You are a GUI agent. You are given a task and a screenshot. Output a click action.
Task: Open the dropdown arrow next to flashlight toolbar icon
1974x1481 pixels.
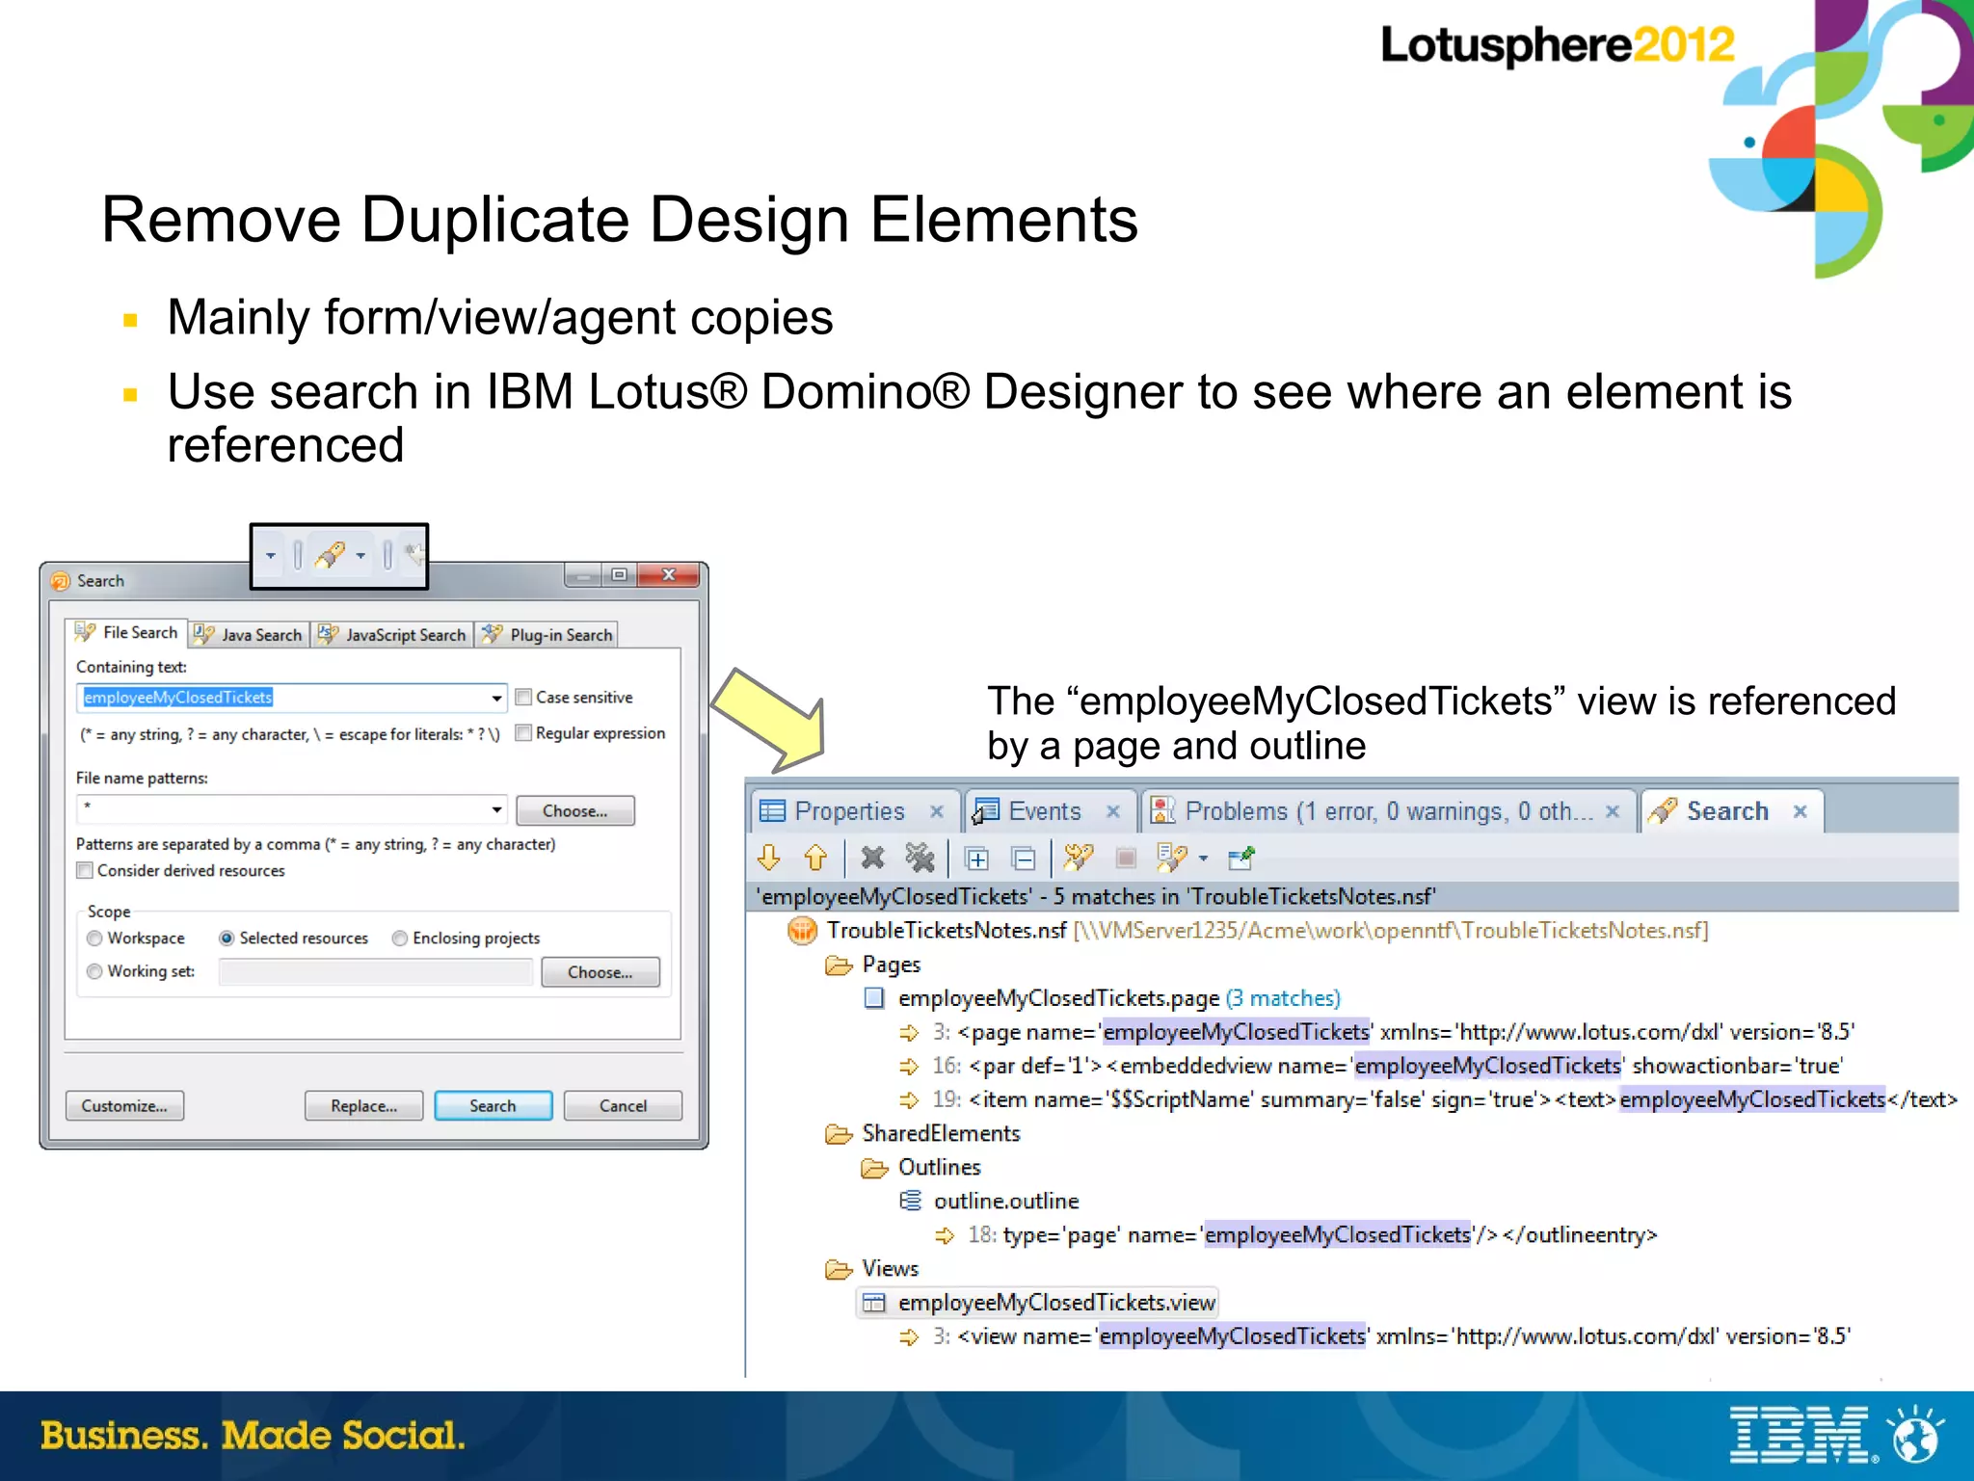pyautogui.click(x=360, y=556)
